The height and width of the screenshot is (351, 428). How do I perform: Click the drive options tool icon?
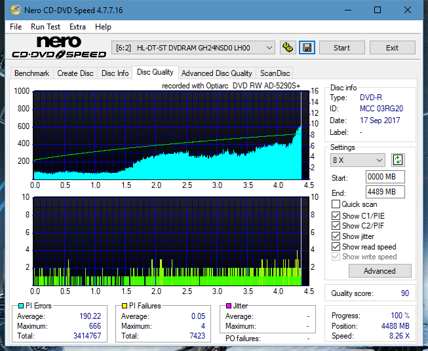point(288,48)
